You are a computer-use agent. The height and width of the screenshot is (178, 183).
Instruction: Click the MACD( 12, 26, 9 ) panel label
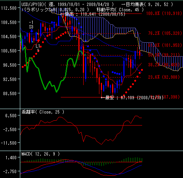pos(40,154)
